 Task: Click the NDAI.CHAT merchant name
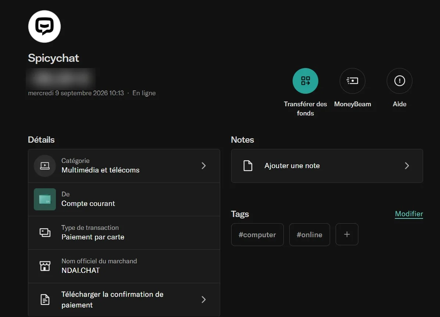81,270
